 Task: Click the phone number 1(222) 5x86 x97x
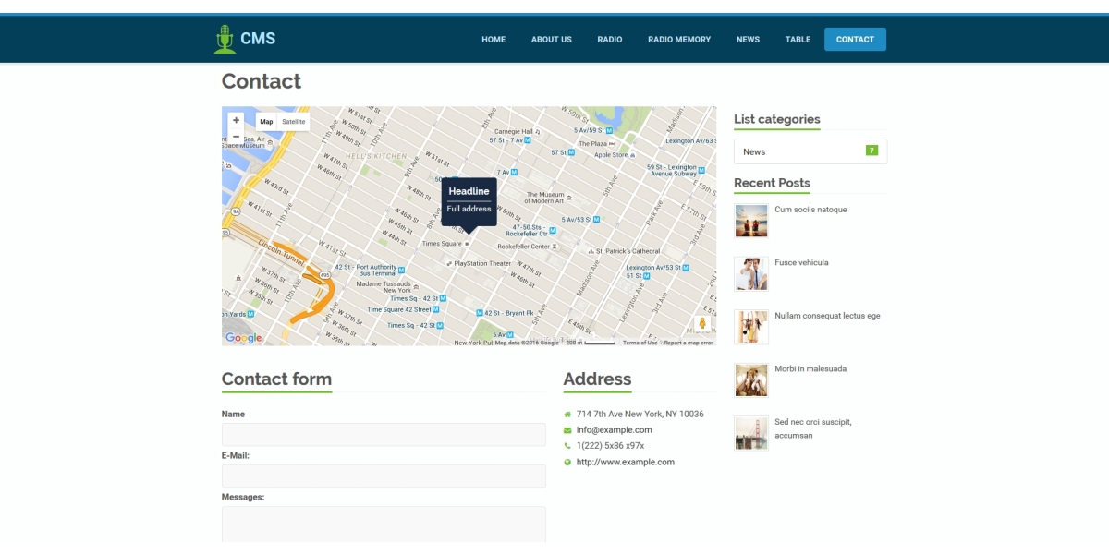611,446
